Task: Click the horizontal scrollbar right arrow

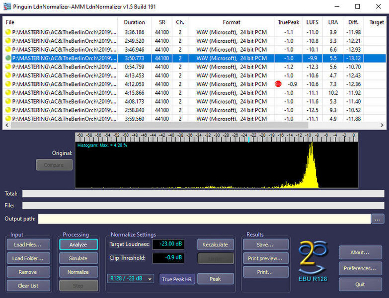Action: click(x=382, y=125)
